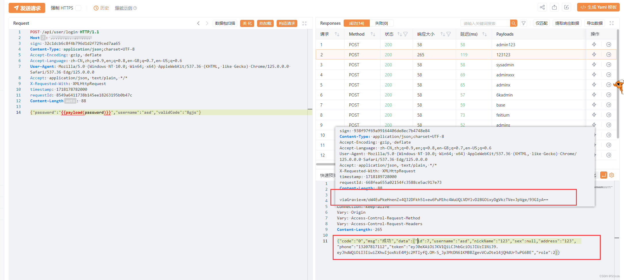Viewport: 624px width, 280px height.
Task: Open the 历史 history link
Action: tap(101, 8)
